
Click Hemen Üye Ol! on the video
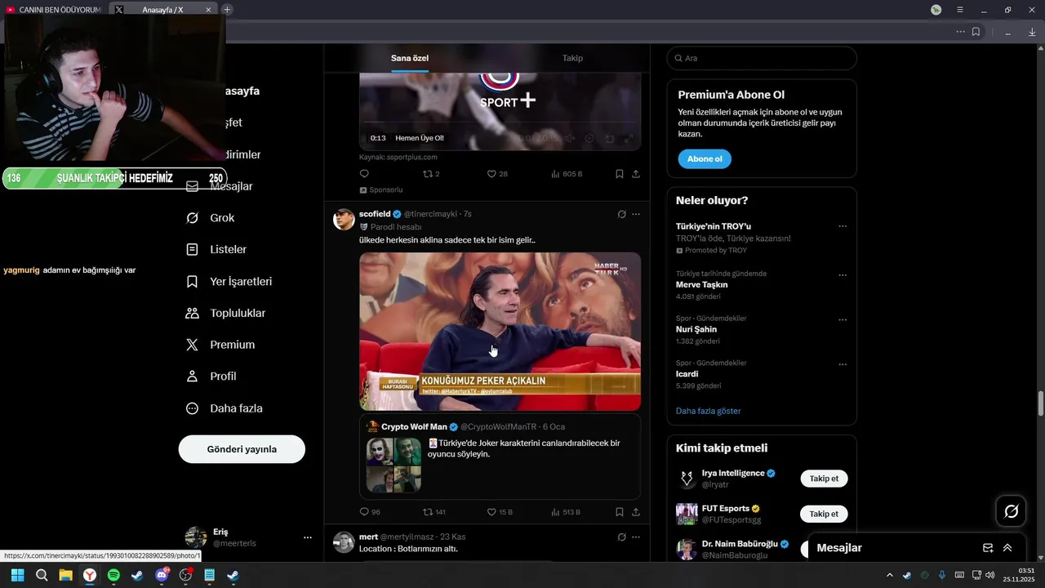[420, 138]
